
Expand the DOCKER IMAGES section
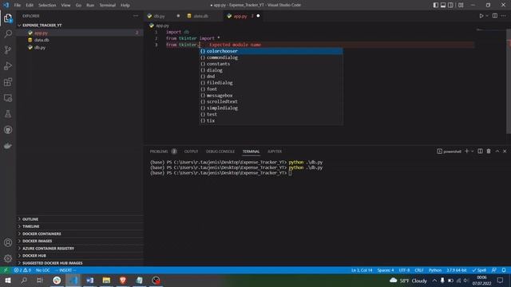(x=38, y=241)
